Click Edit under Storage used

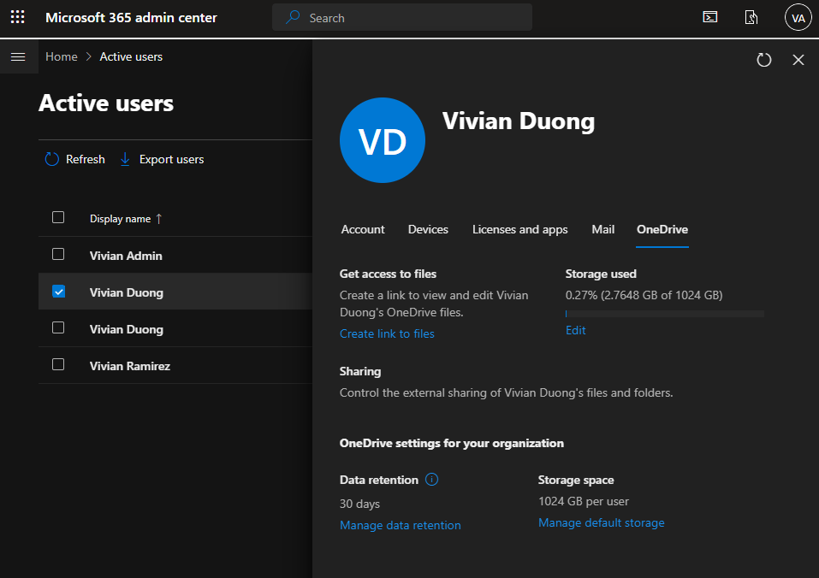pos(576,330)
